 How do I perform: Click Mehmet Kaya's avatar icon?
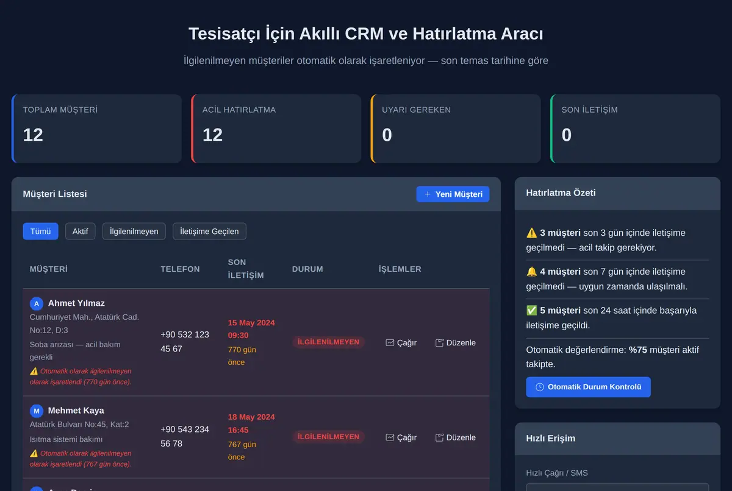(x=37, y=411)
